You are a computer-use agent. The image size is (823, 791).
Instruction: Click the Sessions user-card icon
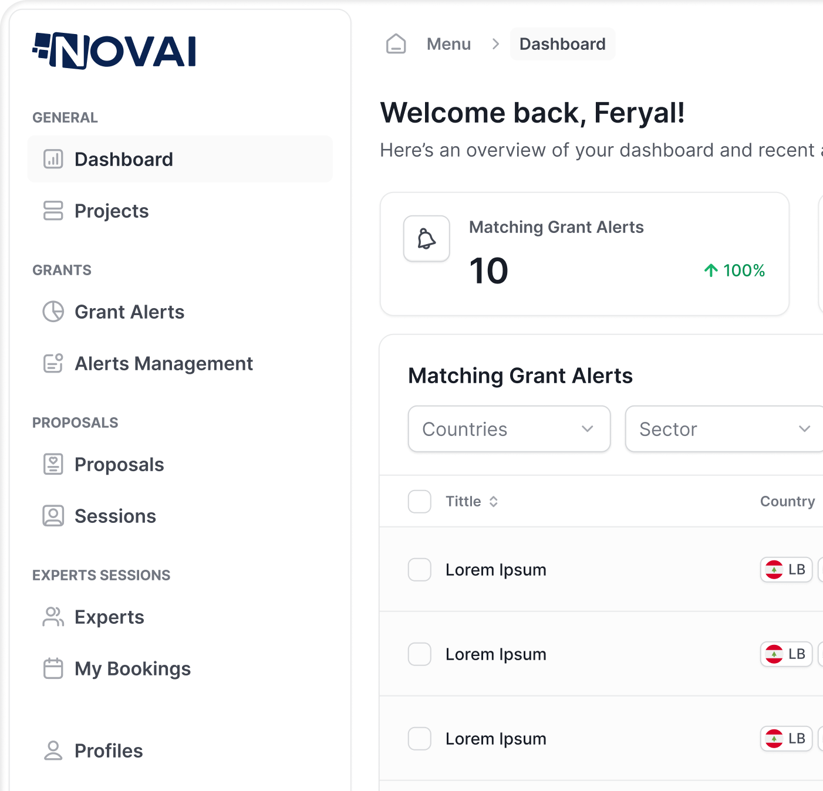pyautogui.click(x=53, y=516)
